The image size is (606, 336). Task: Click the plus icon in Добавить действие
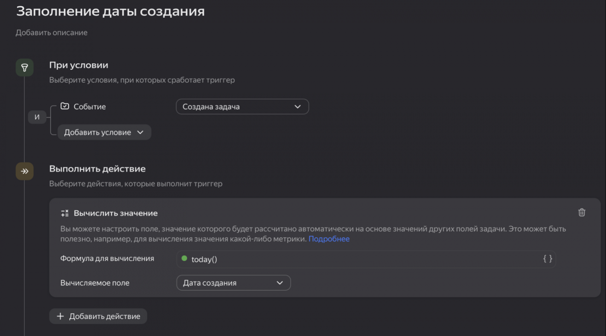(61, 316)
